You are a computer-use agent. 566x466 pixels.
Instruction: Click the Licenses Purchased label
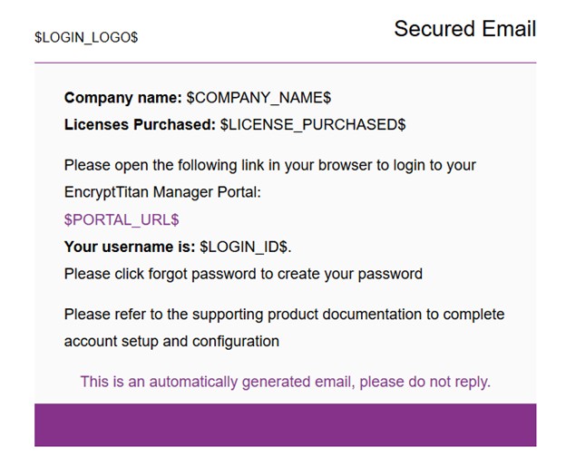(140, 124)
